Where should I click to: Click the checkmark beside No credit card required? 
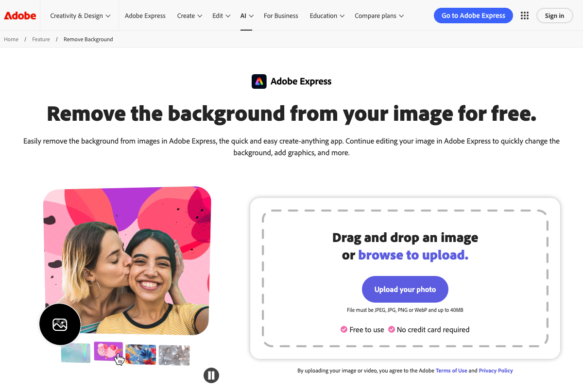pos(392,329)
